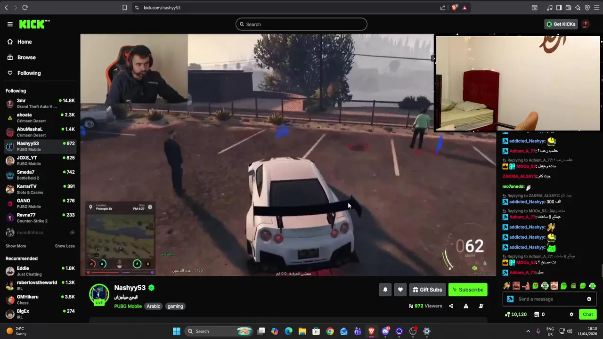Open the user profile avatar menu
Viewport: 603px width, 339px height.
click(x=586, y=24)
